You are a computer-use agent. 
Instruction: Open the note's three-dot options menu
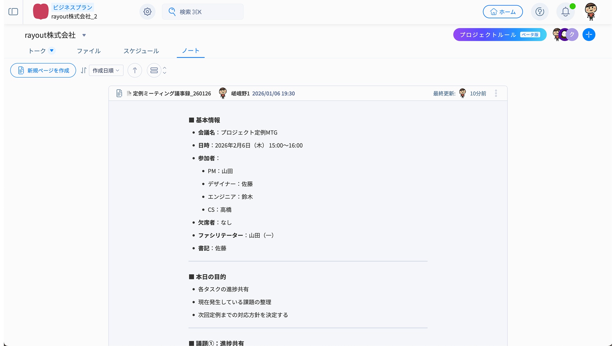pyautogui.click(x=496, y=93)
